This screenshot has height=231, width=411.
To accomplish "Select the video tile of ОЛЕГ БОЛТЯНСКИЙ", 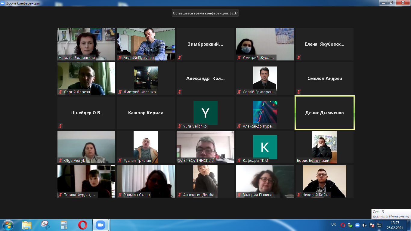I will point(205,147).
